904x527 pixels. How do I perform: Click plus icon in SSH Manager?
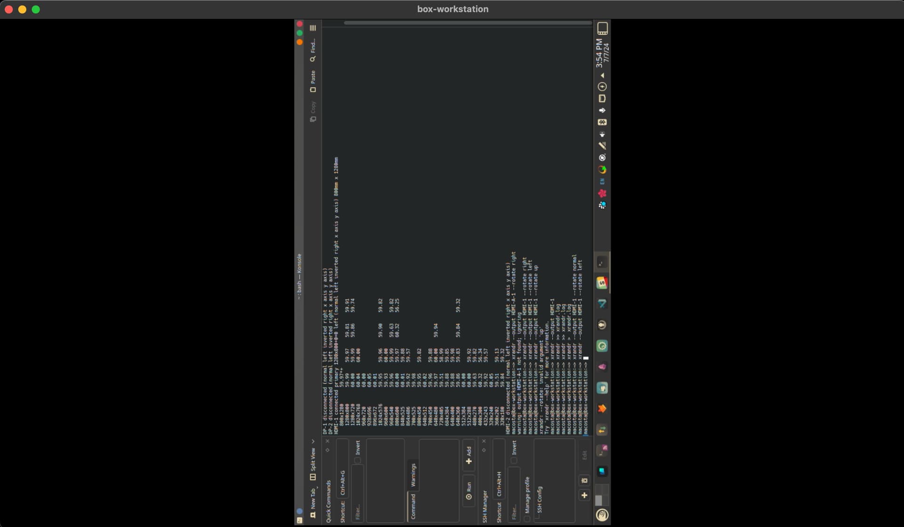point(584,495)
